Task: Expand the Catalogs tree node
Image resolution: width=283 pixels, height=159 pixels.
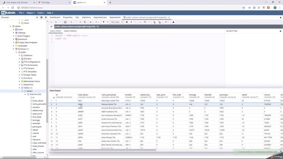Action: point(14,33)
